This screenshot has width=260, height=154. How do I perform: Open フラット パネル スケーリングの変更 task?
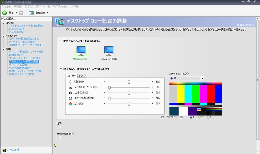click(25, 58)
